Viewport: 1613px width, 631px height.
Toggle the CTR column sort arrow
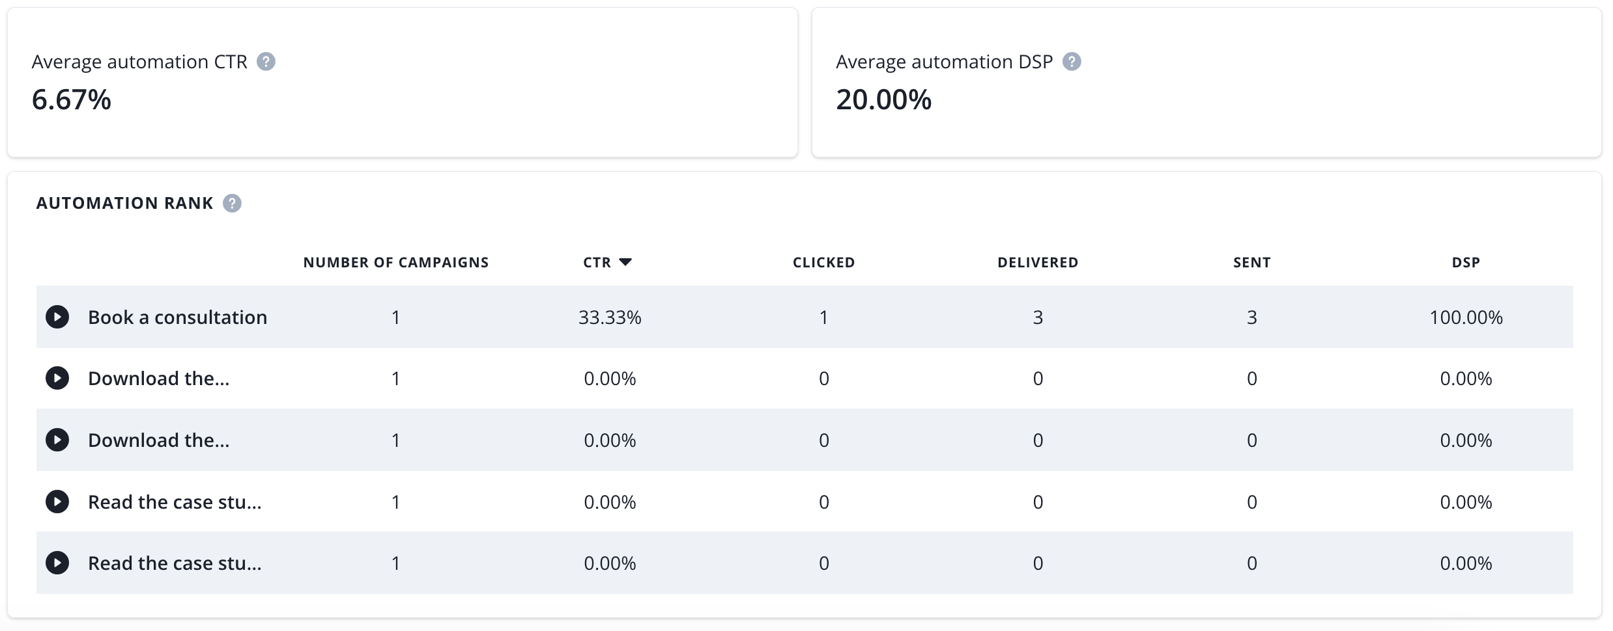tap(625, 262)
